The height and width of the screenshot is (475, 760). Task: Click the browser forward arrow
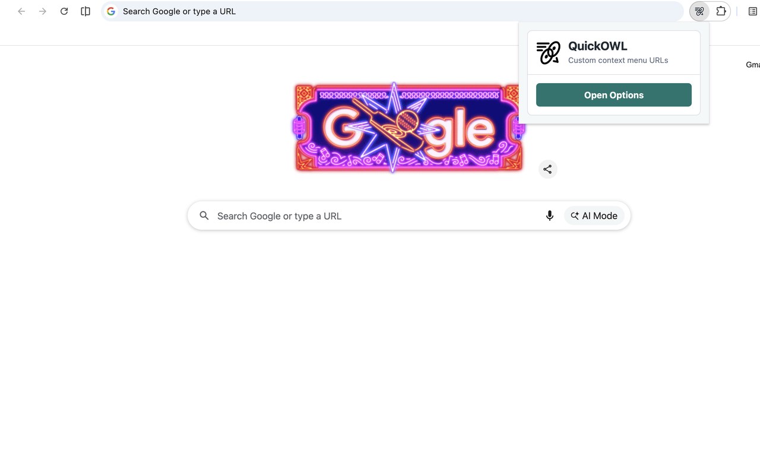click(x=43, y=11)
